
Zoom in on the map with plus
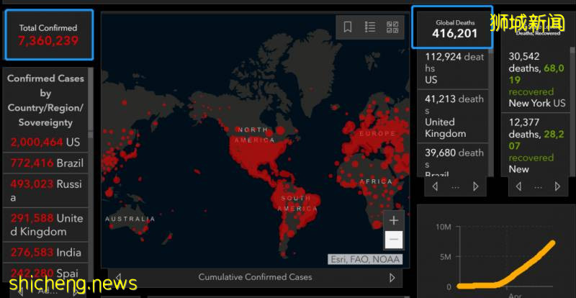[393, 220]
